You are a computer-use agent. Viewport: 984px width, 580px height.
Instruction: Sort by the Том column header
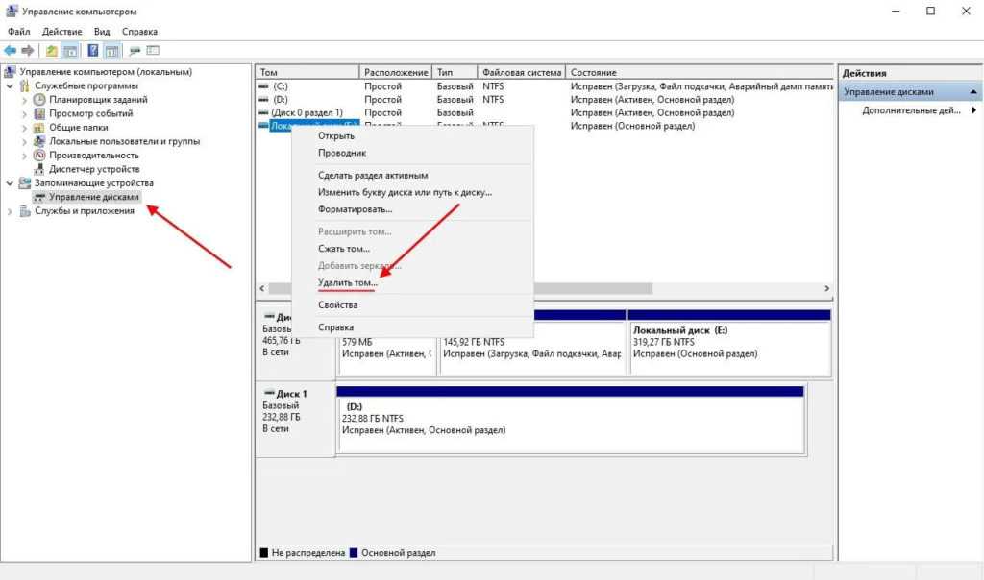point(307,72)
